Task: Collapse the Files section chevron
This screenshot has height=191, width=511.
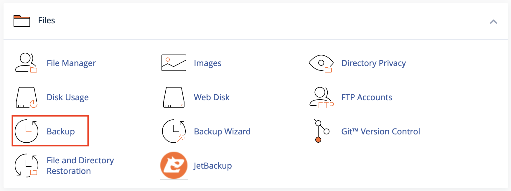Action: click(494, 22)
